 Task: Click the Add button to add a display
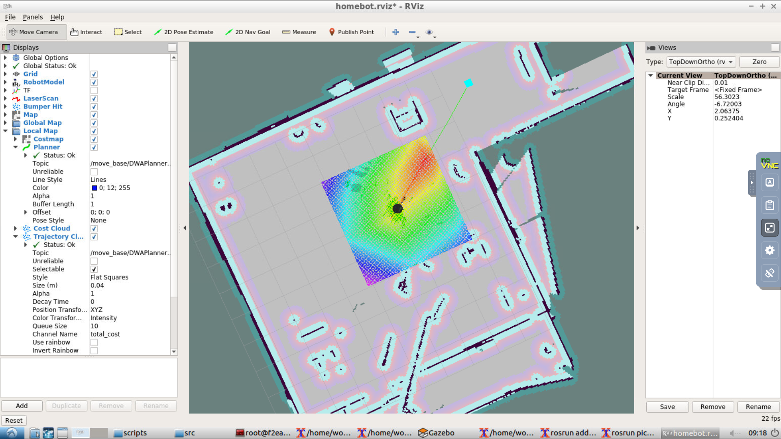click(x=22, y=406)
